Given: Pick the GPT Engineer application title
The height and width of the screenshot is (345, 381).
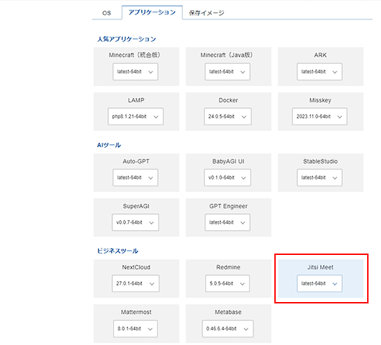Looking at the screenshot, I should [x=228, y=206].
